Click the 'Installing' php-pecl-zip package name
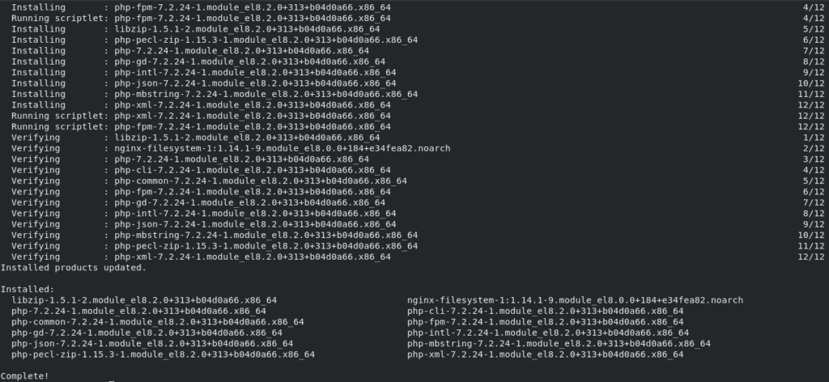 (x=266, y=40)
